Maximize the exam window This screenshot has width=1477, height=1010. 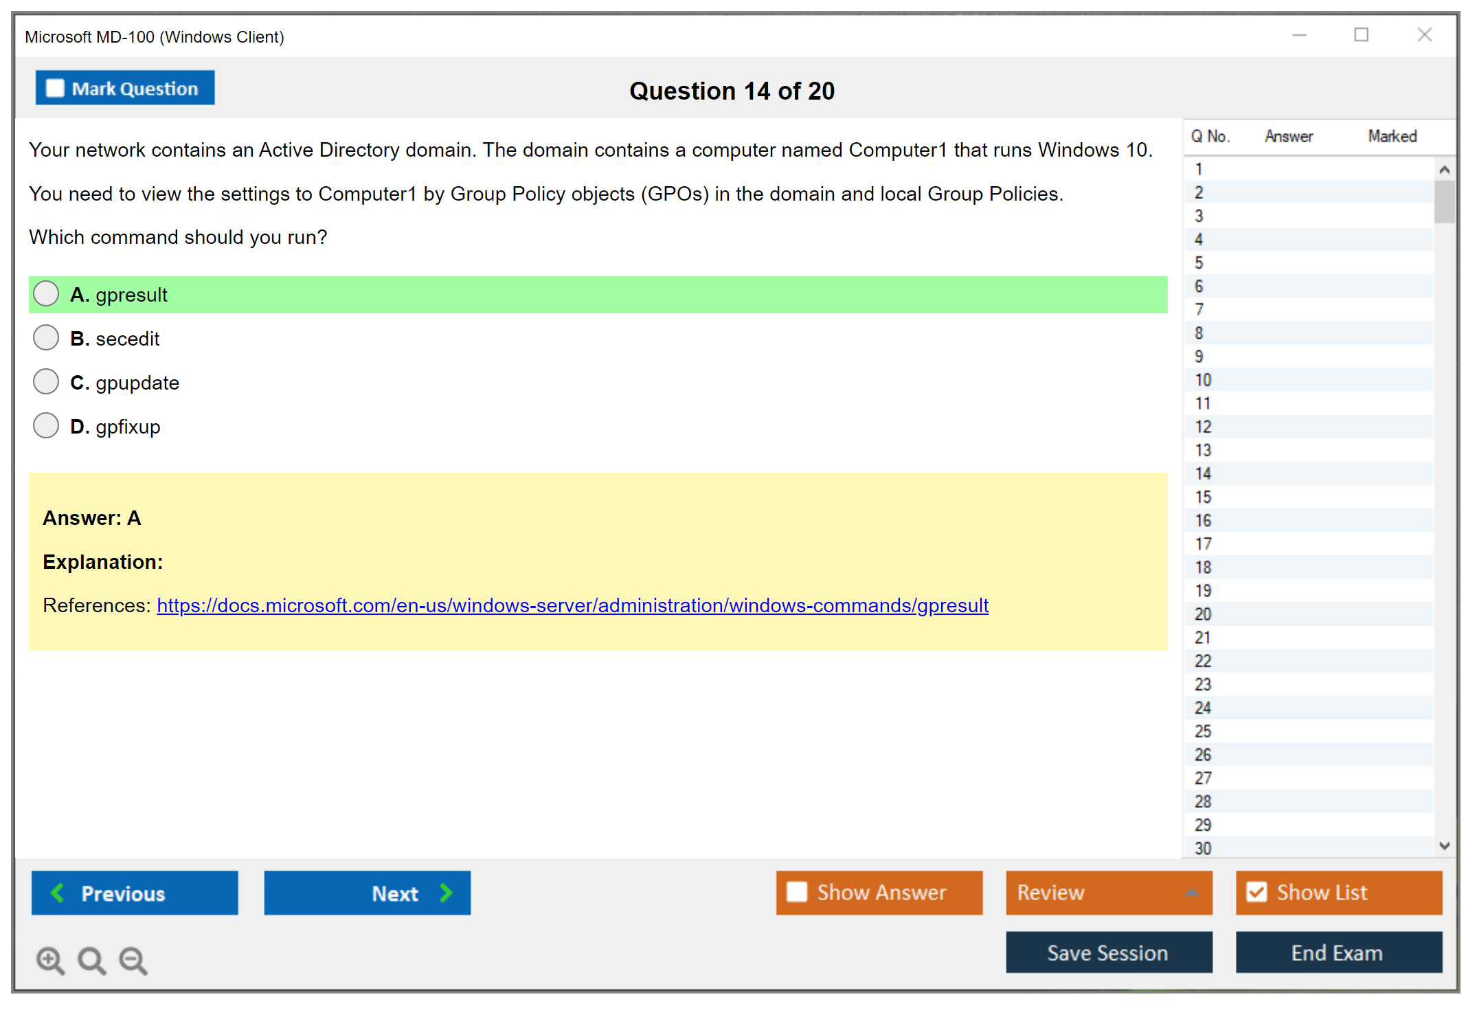coord(1361,35)
